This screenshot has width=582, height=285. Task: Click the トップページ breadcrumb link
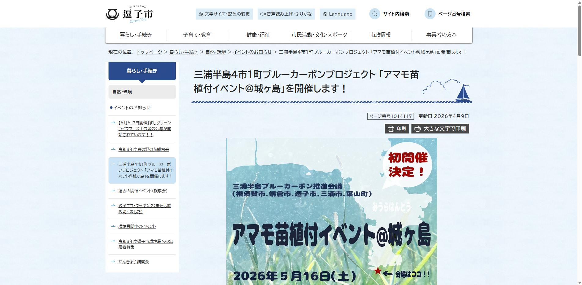(149, 52)
